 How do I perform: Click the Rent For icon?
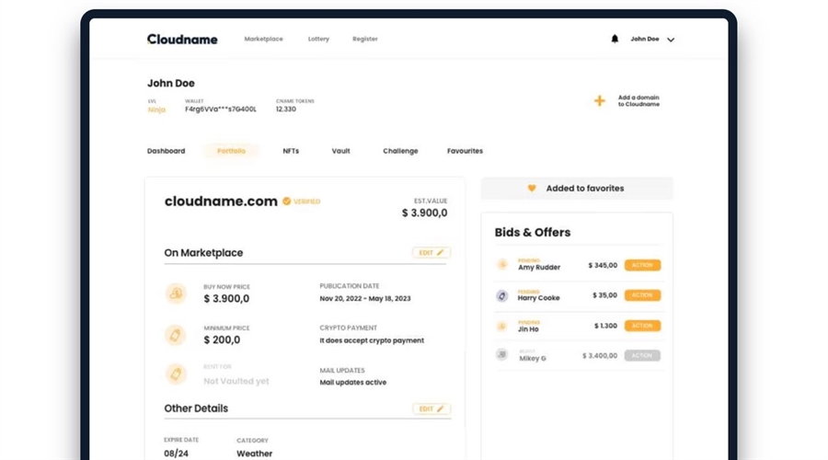tap(175, 374)
